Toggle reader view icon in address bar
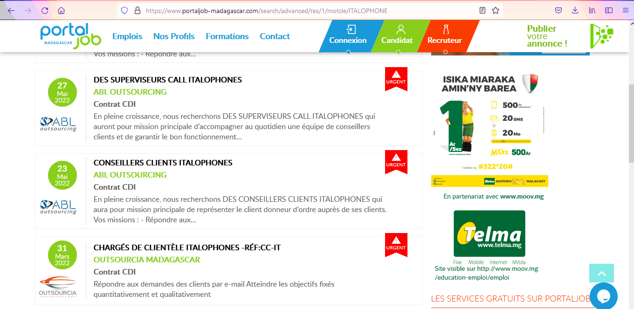 [482, 10]
